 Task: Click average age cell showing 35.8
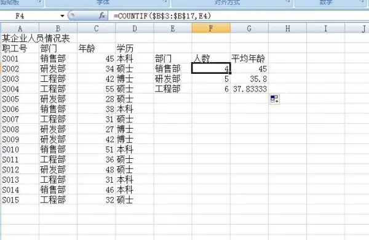point(250,79)
